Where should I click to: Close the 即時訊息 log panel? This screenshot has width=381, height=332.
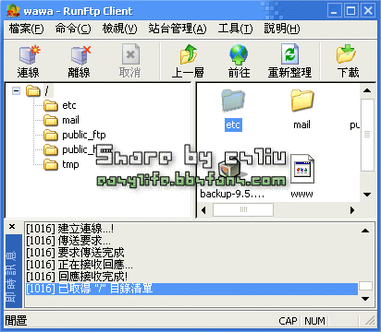[x=12, y=227]
